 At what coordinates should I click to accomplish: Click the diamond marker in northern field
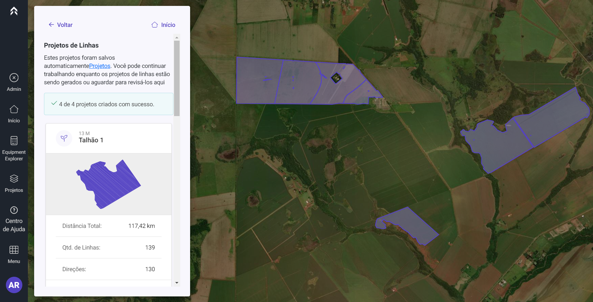coord(336,78)
